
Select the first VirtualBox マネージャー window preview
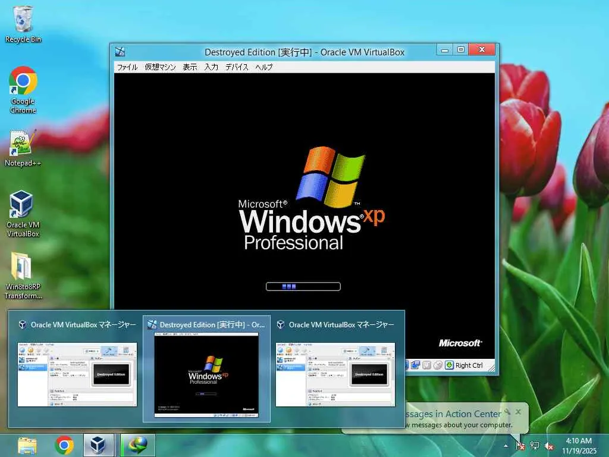click(77, 368)
